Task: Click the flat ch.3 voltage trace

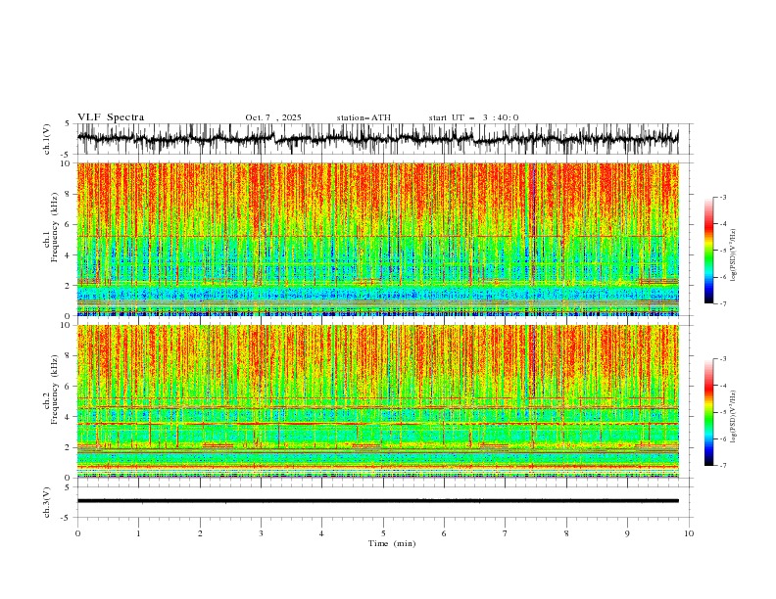Action: coord(378,501)
